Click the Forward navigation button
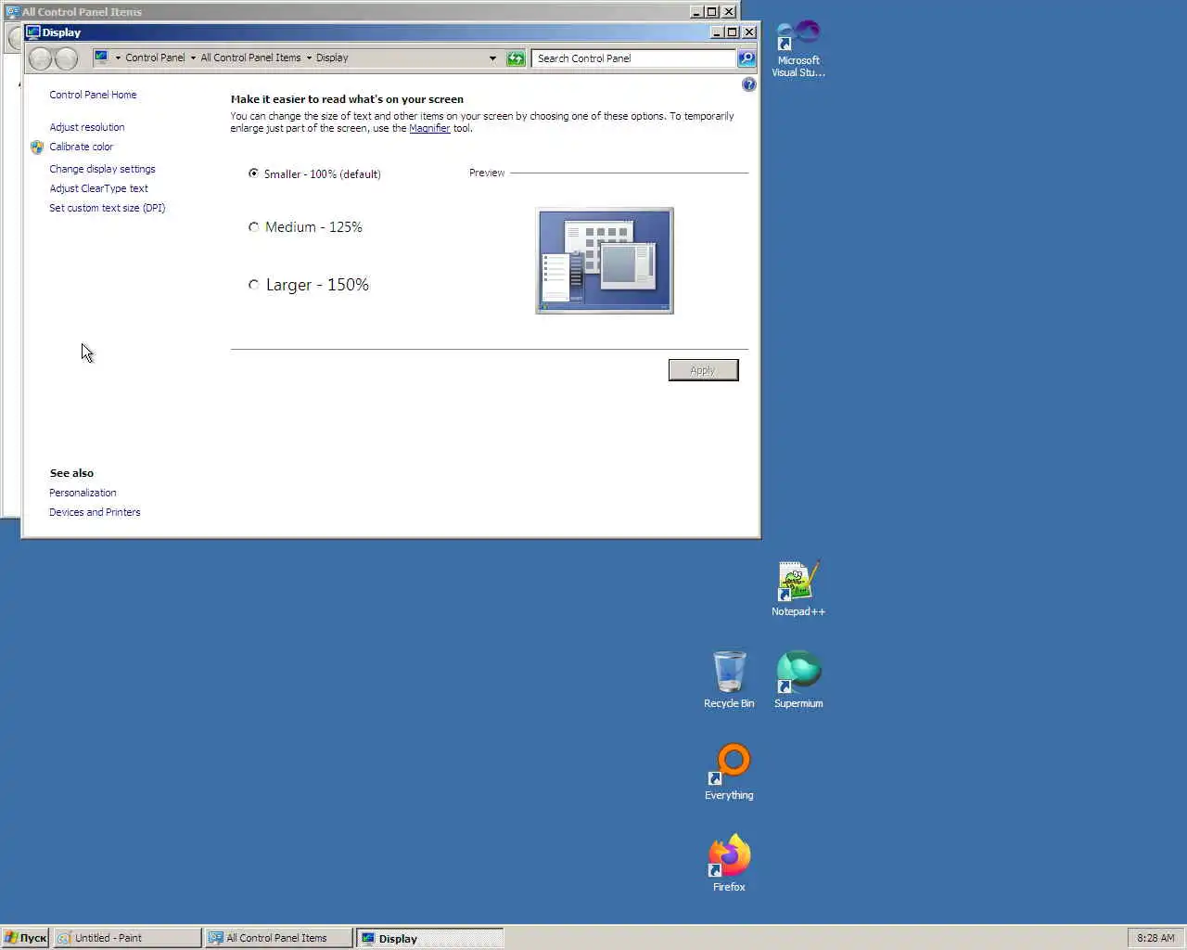 [x=66, y=58]
